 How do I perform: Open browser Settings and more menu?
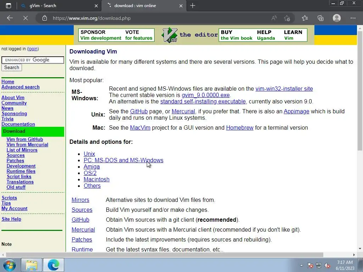pyautogui.click(x=353, y=18)
